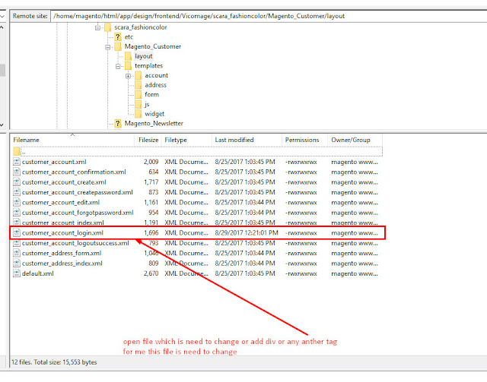Sort by the Filename column header

73,140
